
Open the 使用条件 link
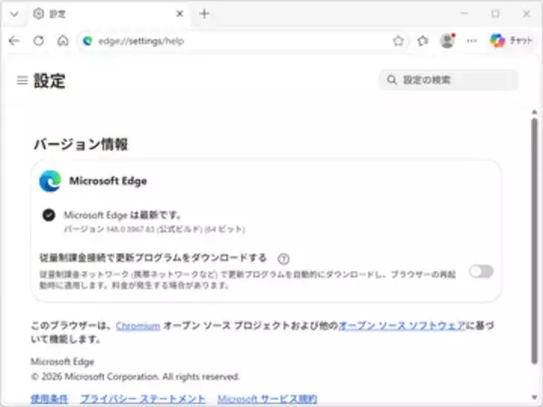pyautogui.click(x=49, y=399)
